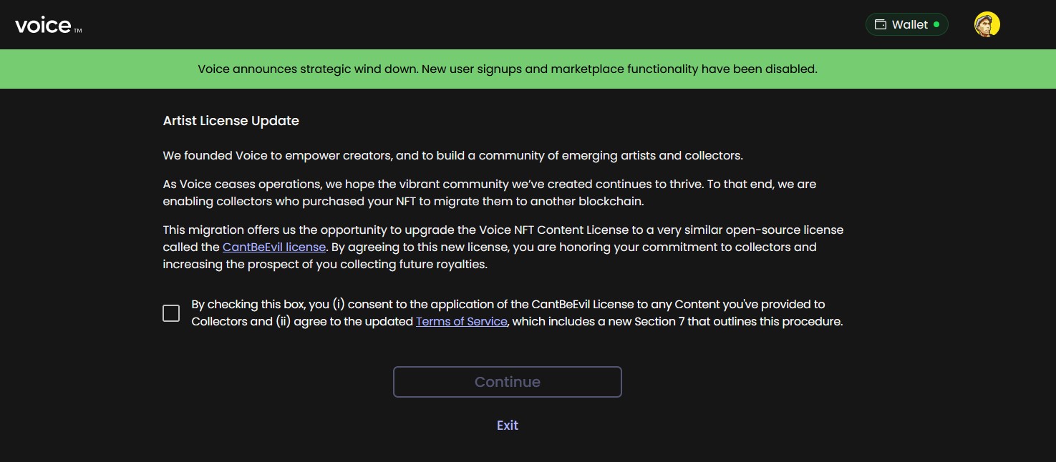The width and height of the screenshot is (1056, 462).
Task: Click the 'We founded Voice' paragraph
Action: tap(452, 156)
